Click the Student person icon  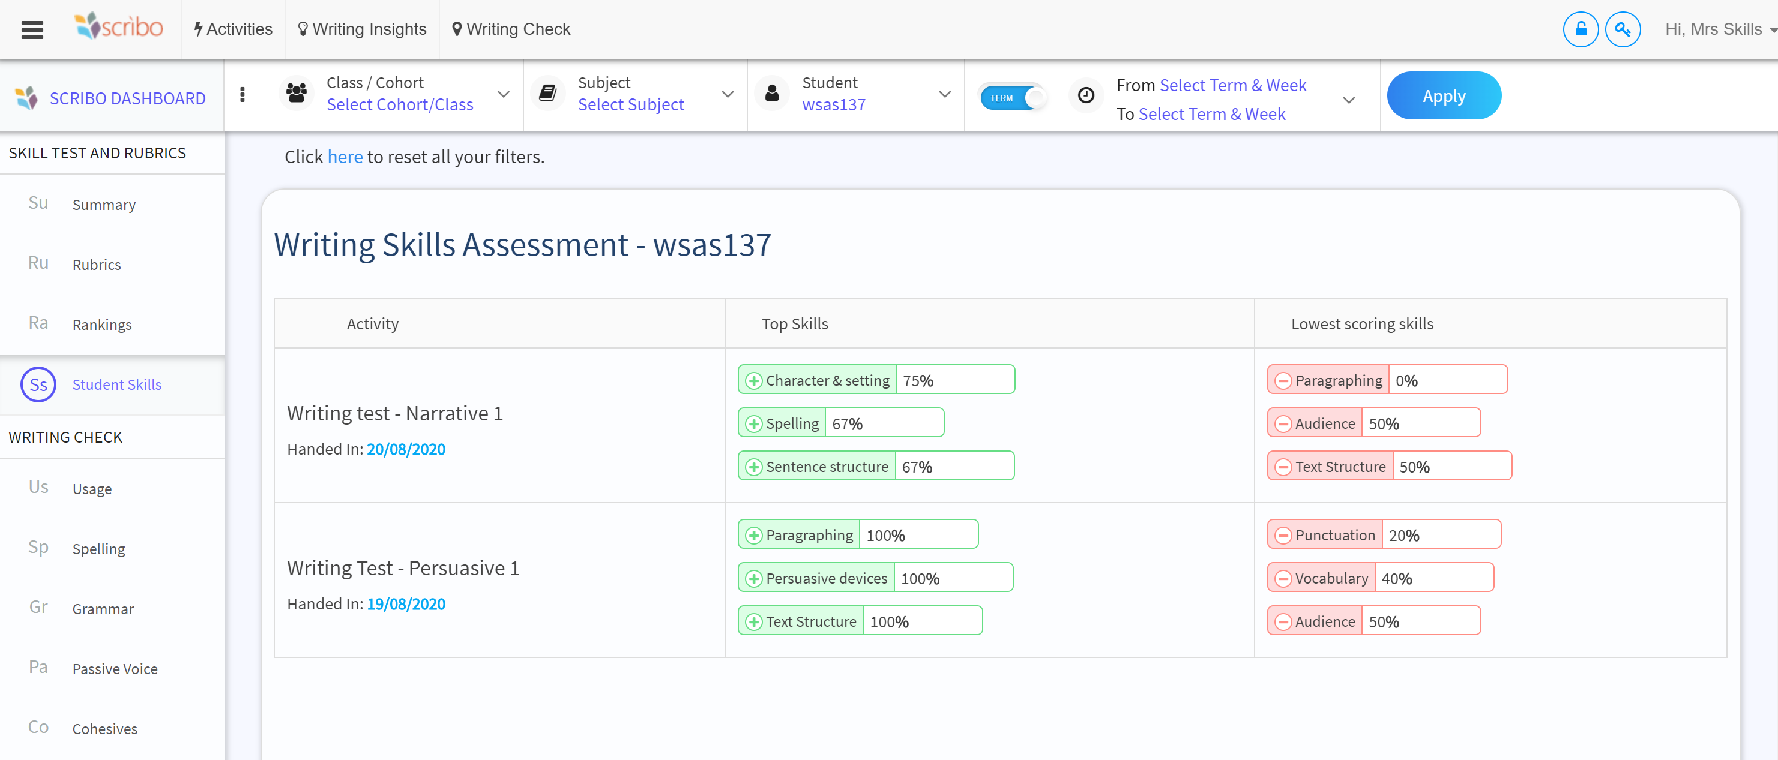coord(773,93)
